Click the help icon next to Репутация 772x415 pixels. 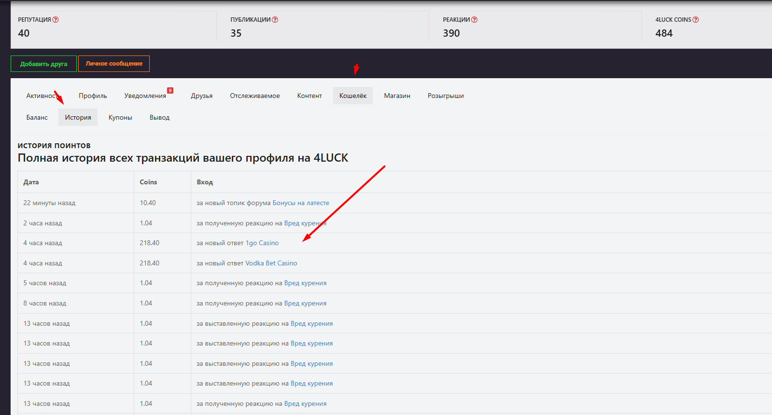coord(56,20)
